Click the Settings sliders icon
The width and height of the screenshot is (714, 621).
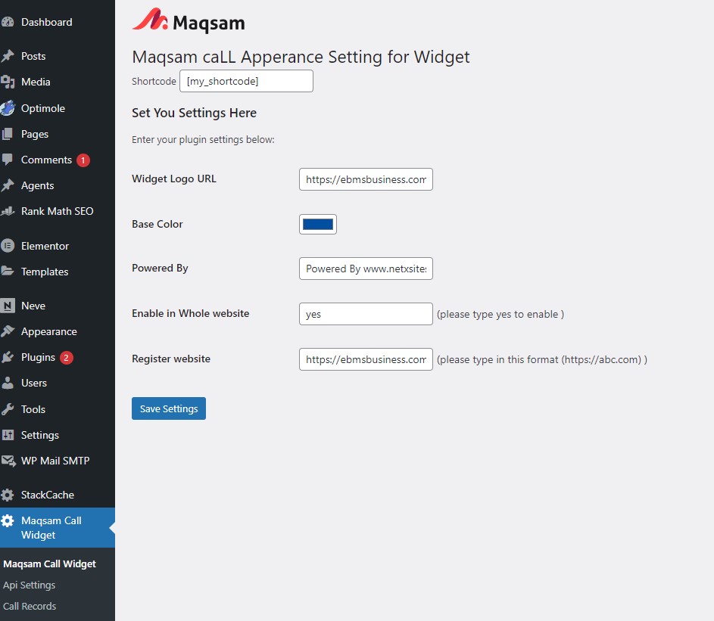point(8,435)
